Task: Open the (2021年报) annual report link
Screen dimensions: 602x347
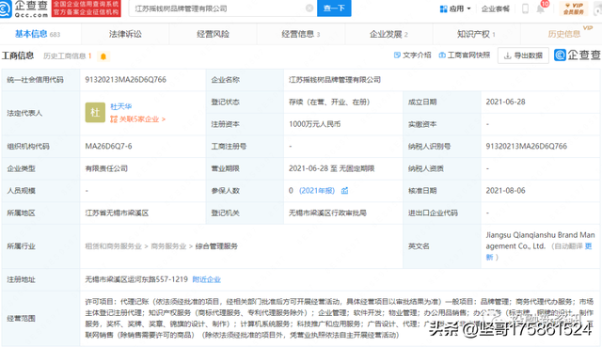Action: click(x=317, y=190)
